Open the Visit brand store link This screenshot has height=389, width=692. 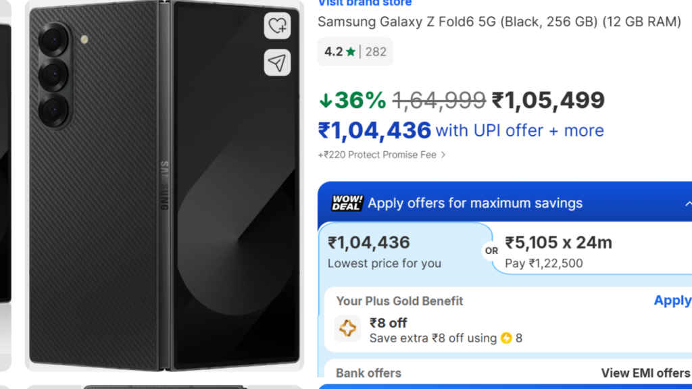(364, 3)
